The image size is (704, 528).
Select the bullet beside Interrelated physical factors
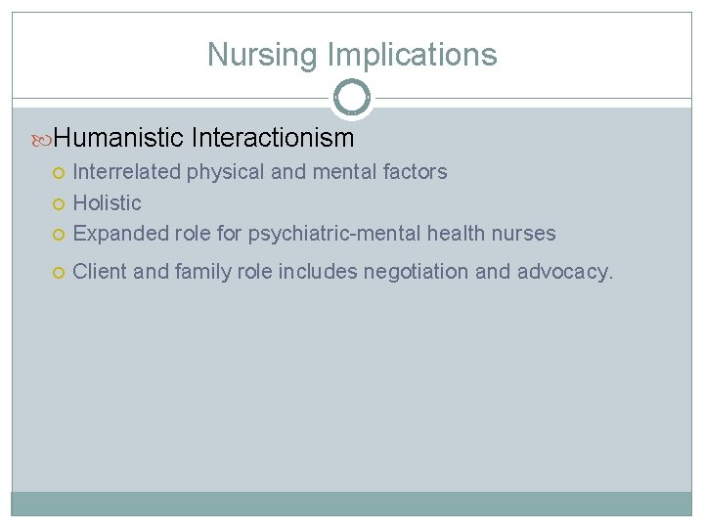click(x=59, y=173)
